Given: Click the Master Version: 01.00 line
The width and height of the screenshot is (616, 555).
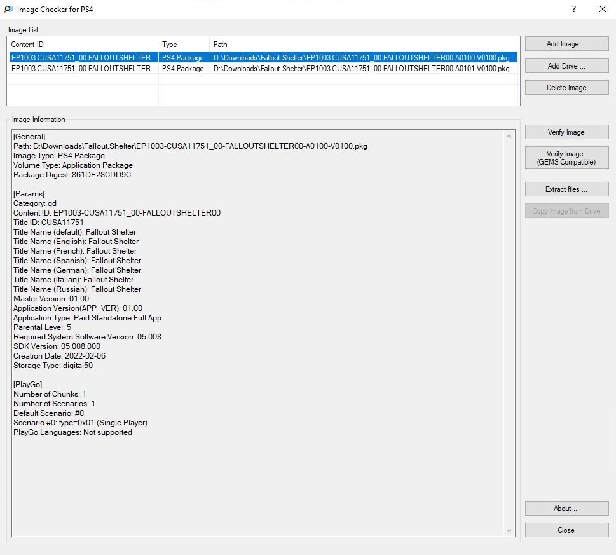Looking at the screenshot, I should point(51,299).
